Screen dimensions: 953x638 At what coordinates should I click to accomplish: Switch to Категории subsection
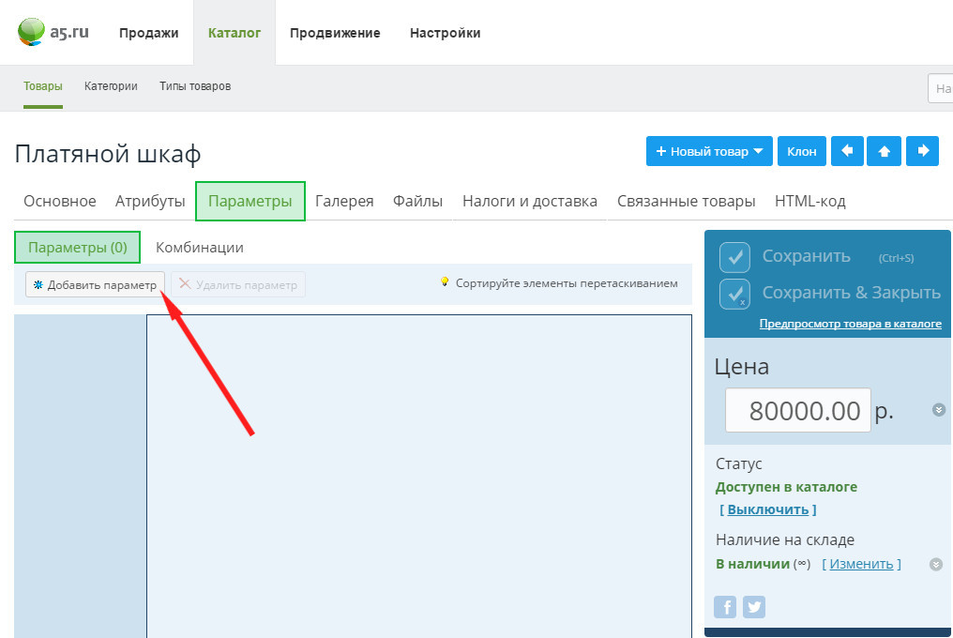tap(111, 86)
